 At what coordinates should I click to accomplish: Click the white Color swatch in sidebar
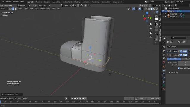(x=156, y=19)
